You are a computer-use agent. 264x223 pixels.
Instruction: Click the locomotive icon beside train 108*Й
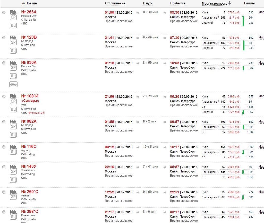coord(13,96)
